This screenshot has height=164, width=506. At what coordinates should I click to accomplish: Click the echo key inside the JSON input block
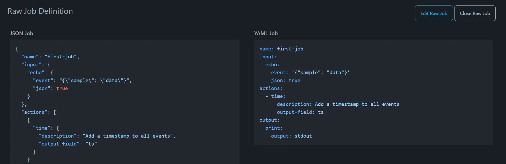pos(36,72)
